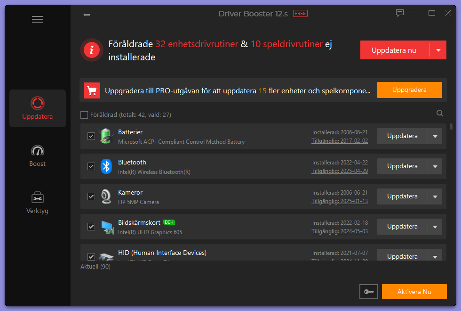Toggle the Föråldrad select-all checkbox
The image size is (461, 311).
(84, 115)
